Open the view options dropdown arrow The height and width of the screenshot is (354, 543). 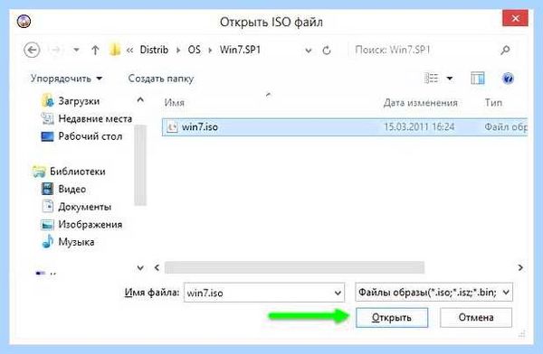pos(450,79)
